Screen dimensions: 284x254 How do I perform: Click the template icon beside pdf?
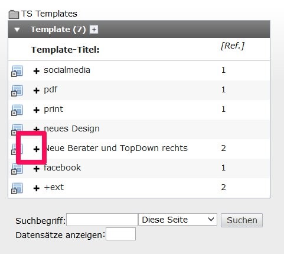tap(17, 91)
